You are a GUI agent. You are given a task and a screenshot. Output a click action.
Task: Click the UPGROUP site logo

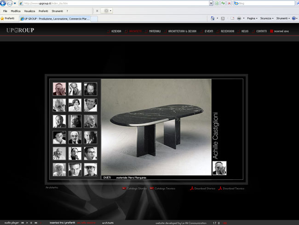coord(20,30)
